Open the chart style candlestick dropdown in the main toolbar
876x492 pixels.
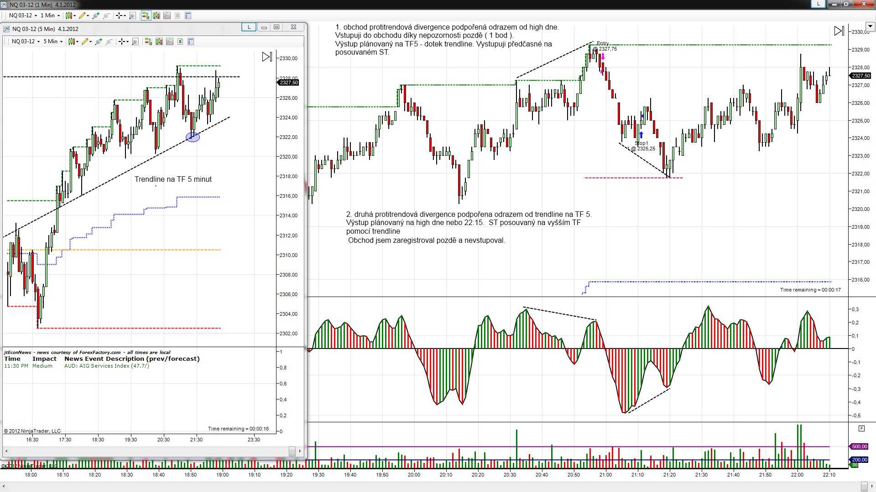pyautogui.click(x=70, y=15)
